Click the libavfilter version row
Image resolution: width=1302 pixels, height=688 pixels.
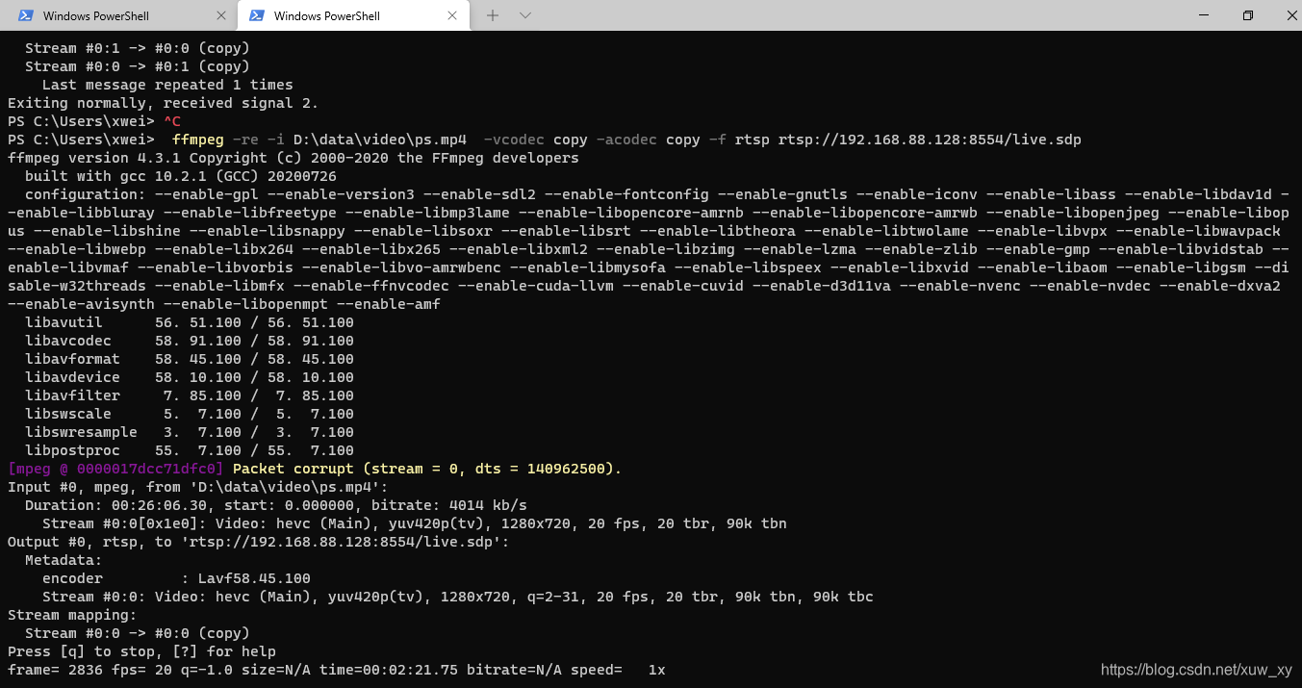coord(190,395)
